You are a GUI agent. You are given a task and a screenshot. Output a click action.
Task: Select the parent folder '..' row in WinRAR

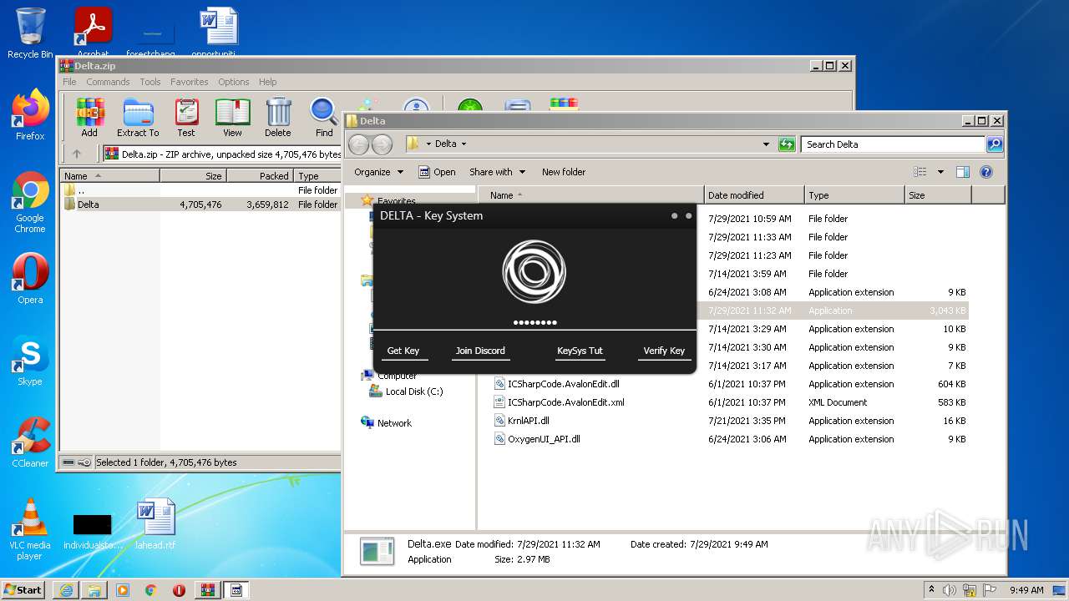[x=200, y=190]
